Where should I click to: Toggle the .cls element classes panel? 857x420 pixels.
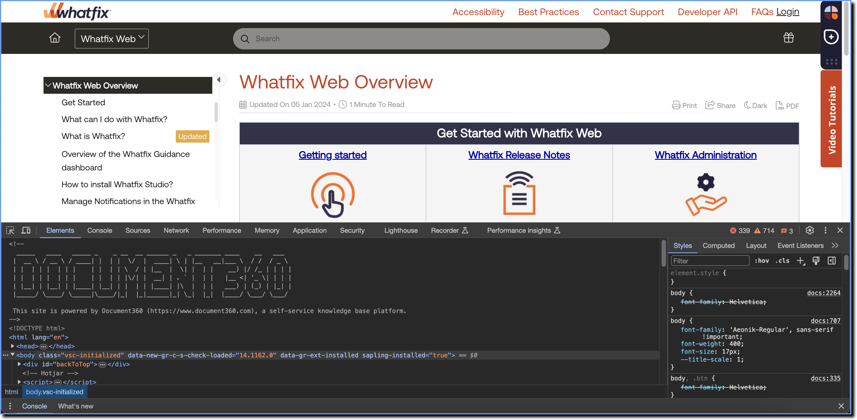point(782,261)
